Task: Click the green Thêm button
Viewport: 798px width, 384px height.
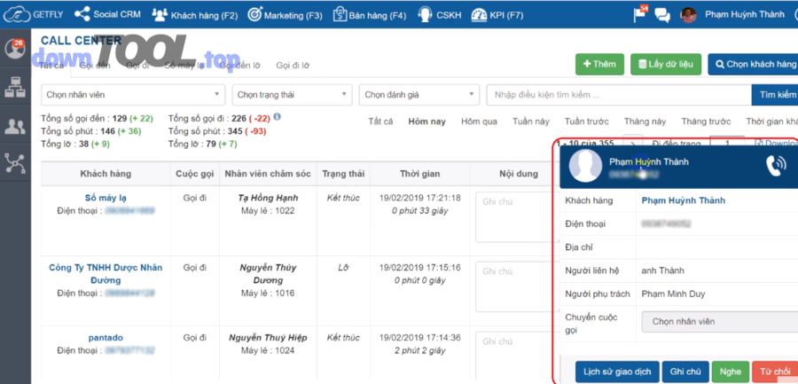Action: [x=598, y=64]
